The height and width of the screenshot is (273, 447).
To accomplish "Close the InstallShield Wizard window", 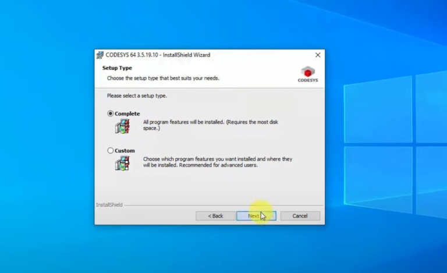I will (318, 55).
